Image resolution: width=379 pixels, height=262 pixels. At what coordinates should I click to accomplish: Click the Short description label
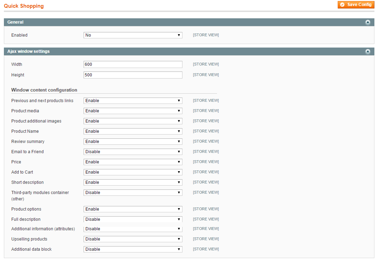28,182
